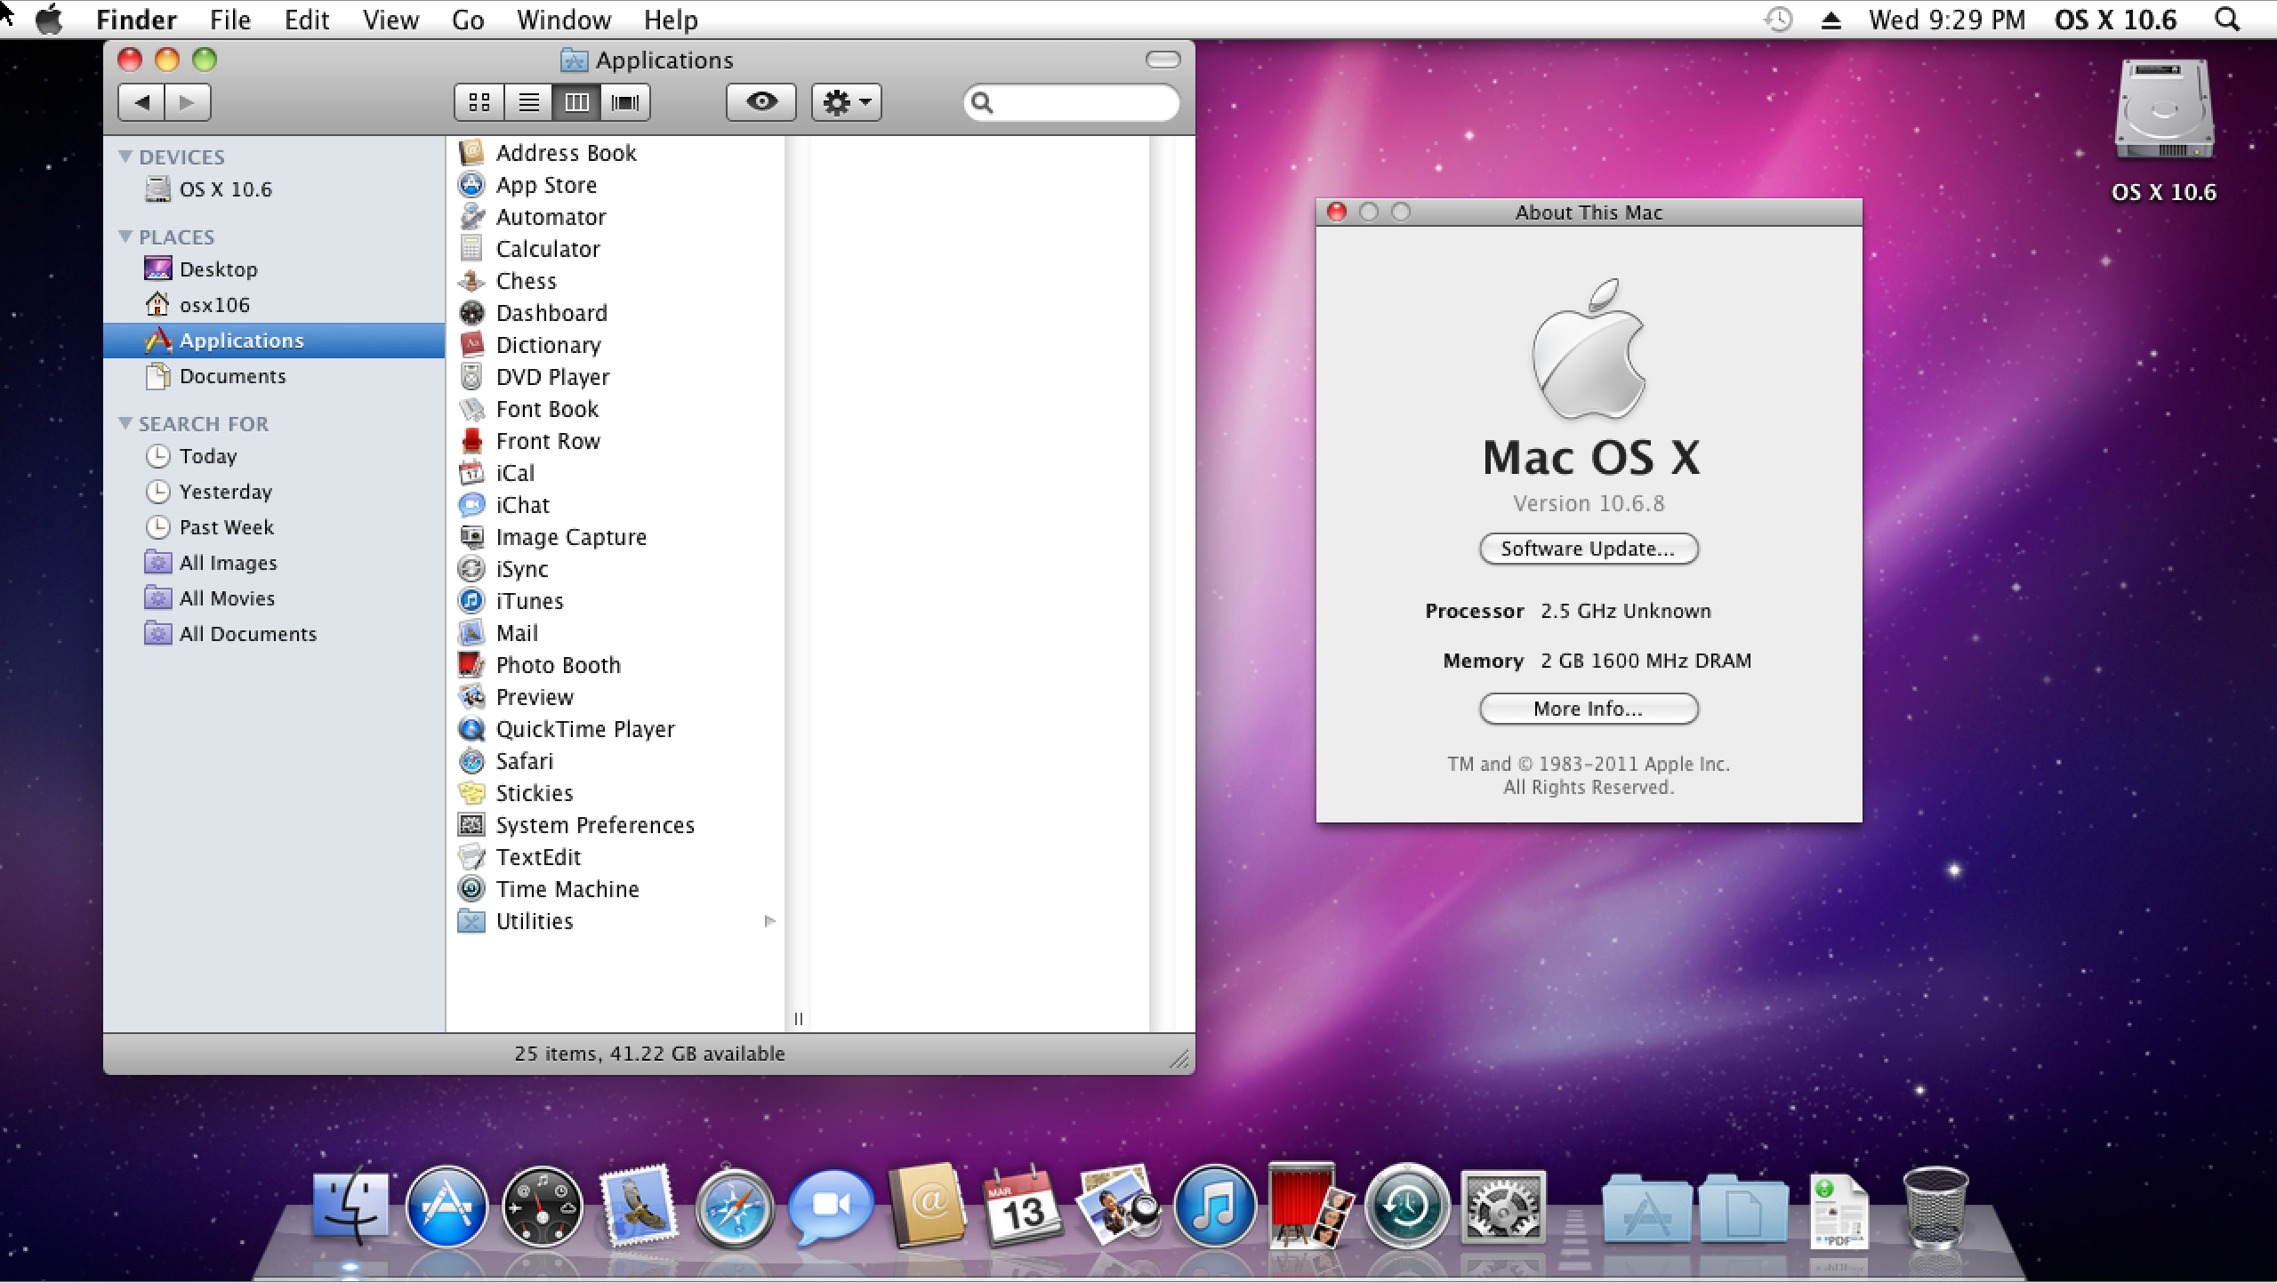Click More Info button in About Mac

coord(1586,710)
